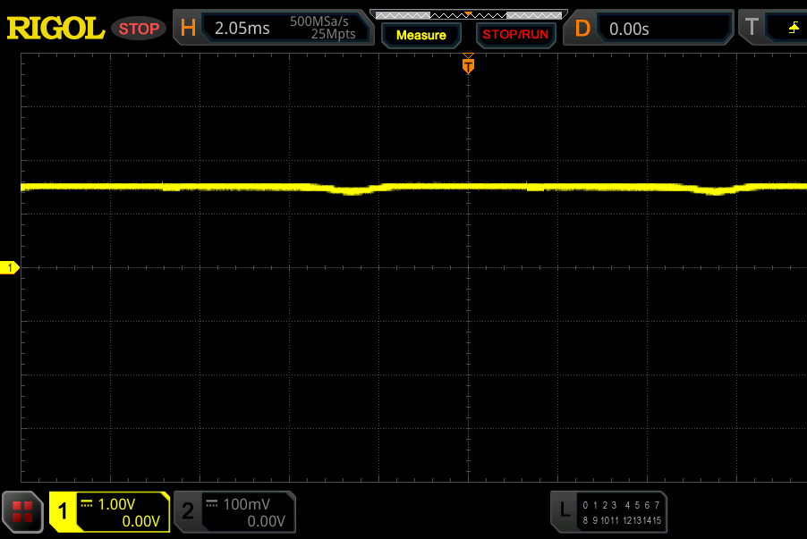Click the RIGOL logo
This screenshot has height=539, width=807.
click(55, 28)
